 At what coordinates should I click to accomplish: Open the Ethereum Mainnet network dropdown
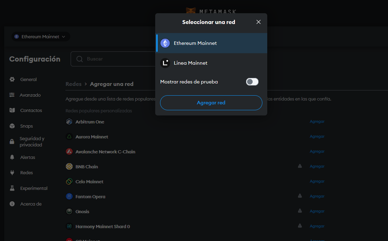(41, 37)
